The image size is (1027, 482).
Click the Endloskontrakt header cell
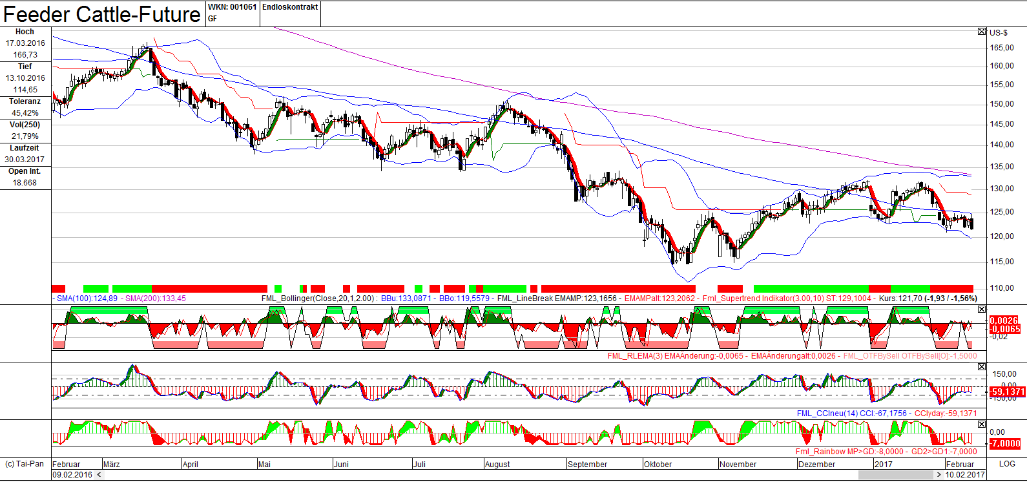pos(290,7)
